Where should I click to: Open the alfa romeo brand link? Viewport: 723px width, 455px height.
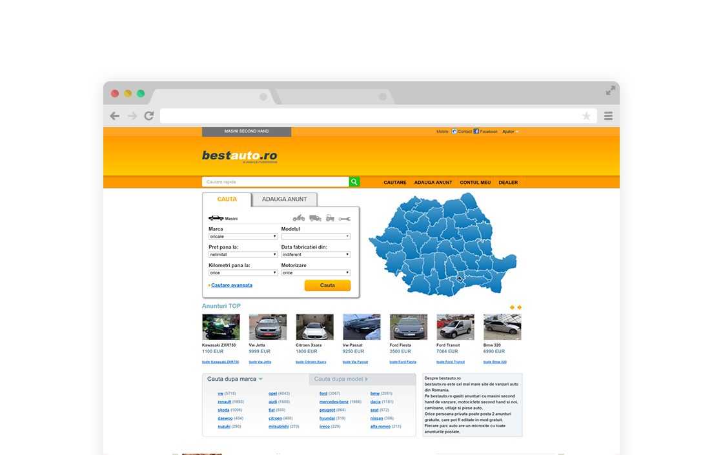coord(380,427)
